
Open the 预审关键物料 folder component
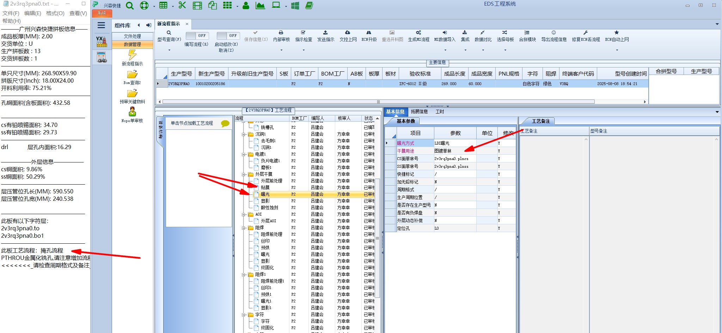point(132,96)
